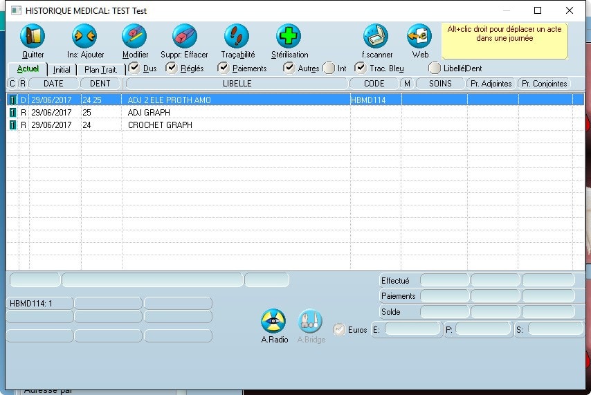Click the Effectué first value field
591x395 pixels.
(444, 280)
